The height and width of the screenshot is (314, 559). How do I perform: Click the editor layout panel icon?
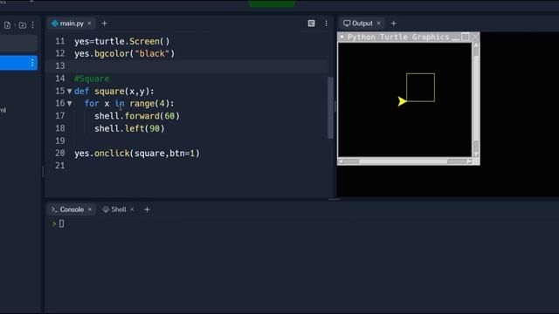click(x=311, y=24)
